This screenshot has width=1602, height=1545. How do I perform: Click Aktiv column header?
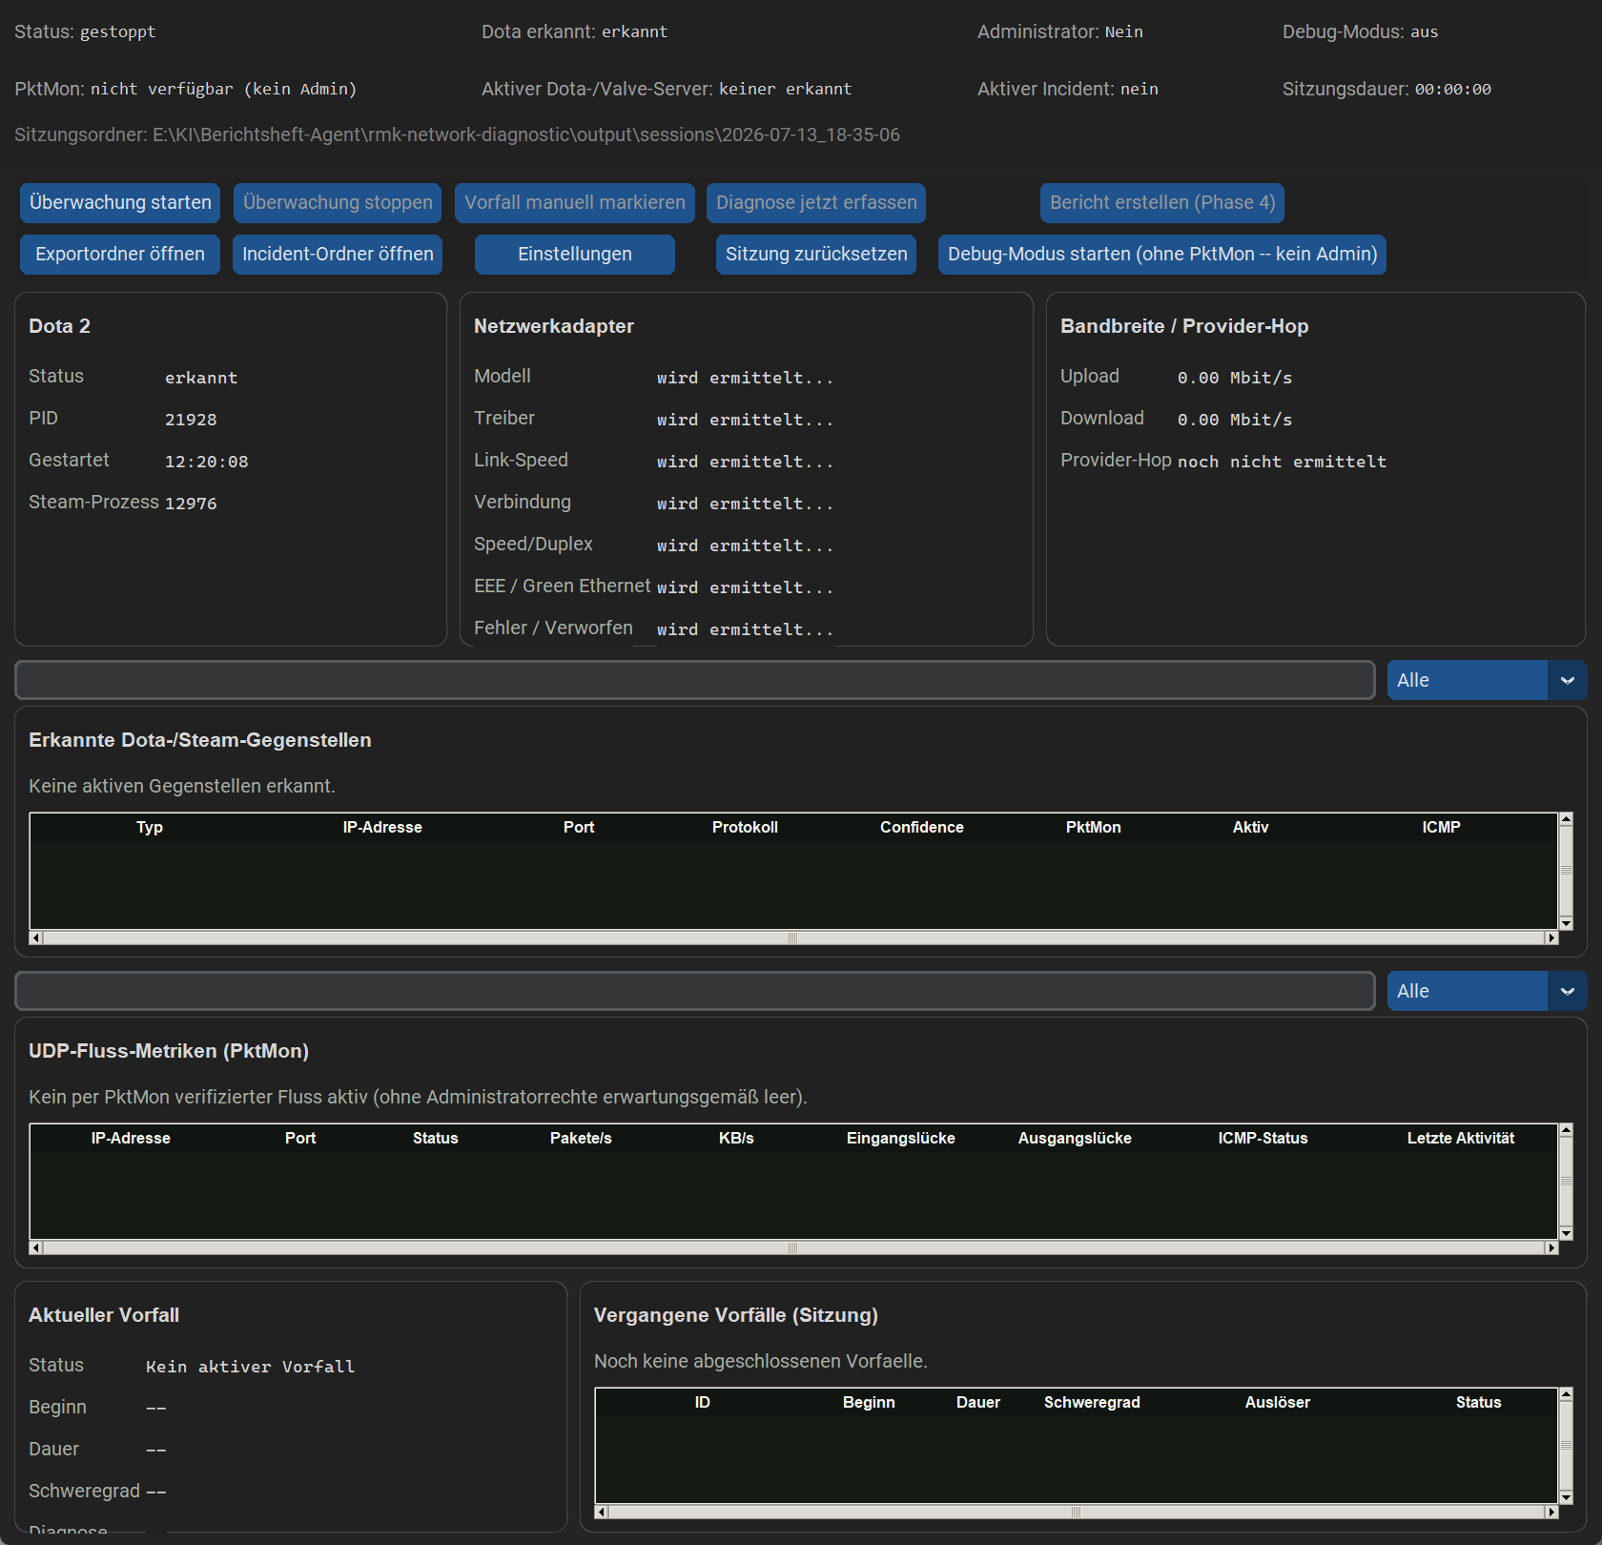tap(1250, 827)
